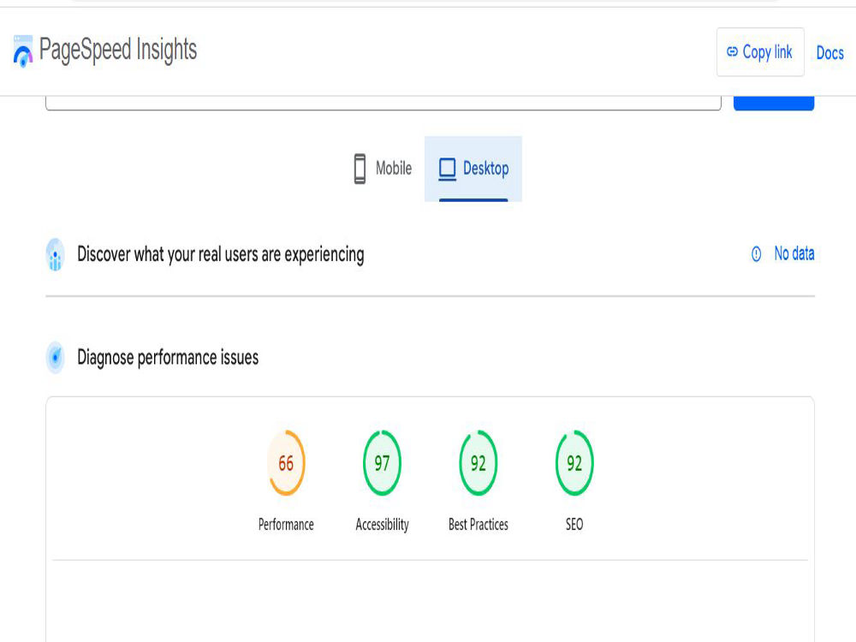856x642 pixels.
Task: Open the SEO score gauge
Action: 574,463
